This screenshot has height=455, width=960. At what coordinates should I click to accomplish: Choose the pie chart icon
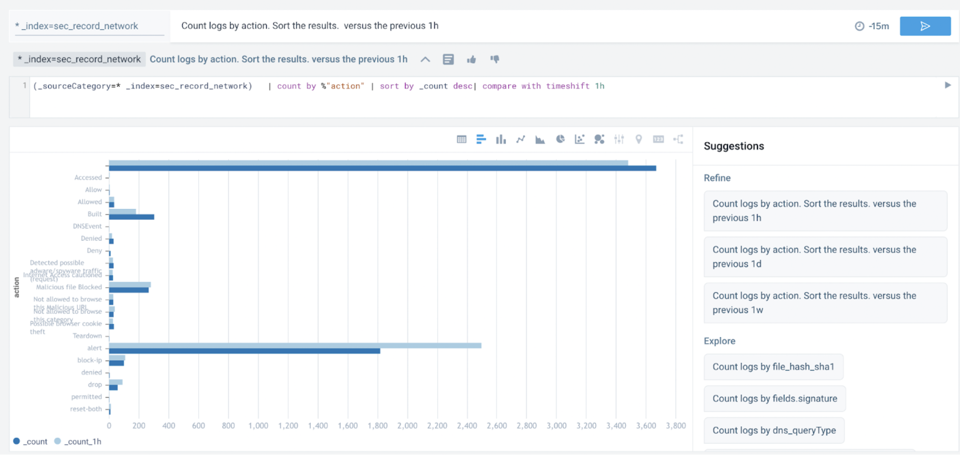[x=560, y=139]
